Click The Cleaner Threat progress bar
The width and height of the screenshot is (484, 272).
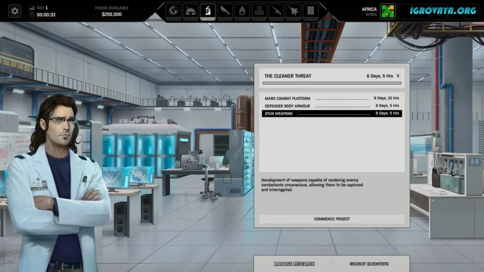click(332, 83)
